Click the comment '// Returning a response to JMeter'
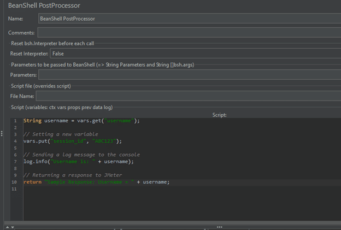The height and width of the screenshot is (230, 341). pyautogui.click(x=73, y=175)
